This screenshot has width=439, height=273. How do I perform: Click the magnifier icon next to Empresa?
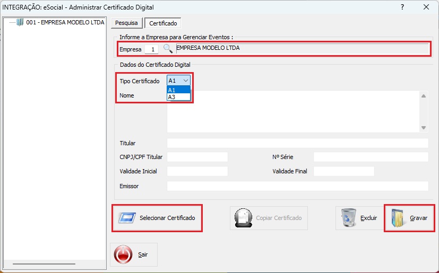pos(168,49)
